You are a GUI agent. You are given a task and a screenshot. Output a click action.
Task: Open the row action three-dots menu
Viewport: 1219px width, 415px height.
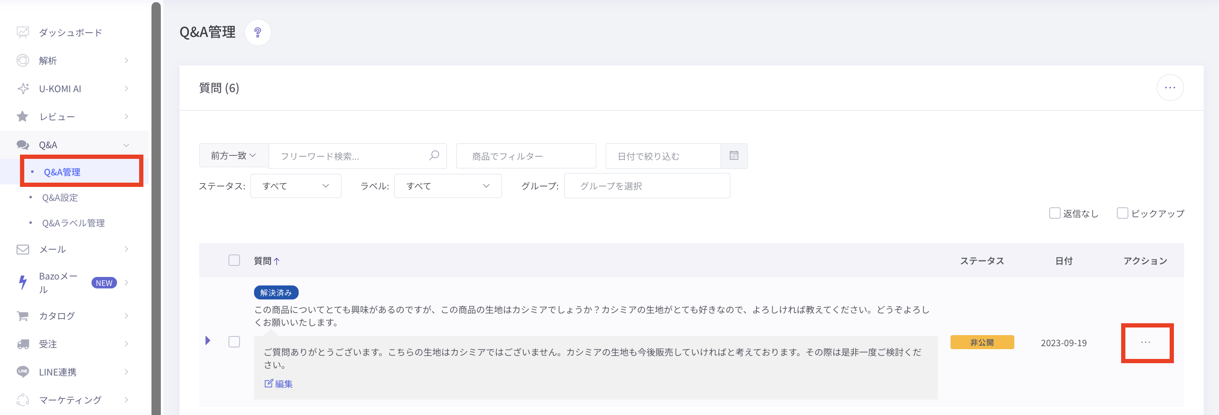1146,343
